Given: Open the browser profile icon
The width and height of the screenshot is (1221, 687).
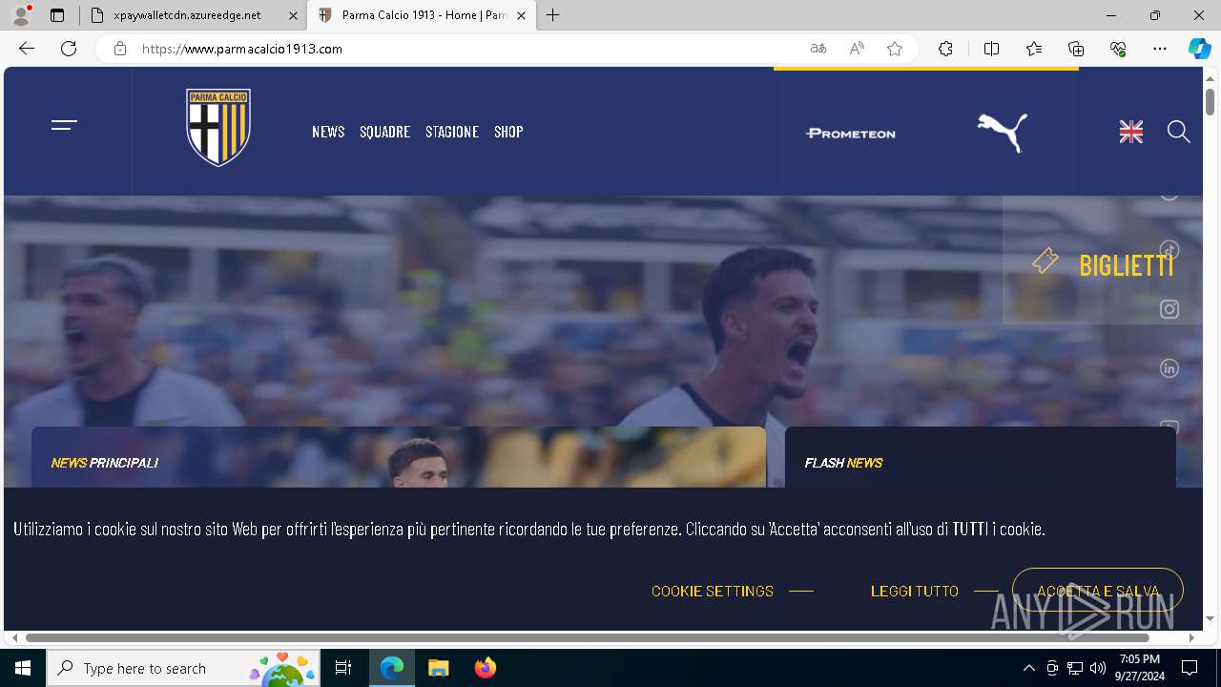Looking at the screenshot, I should (21, 15).
